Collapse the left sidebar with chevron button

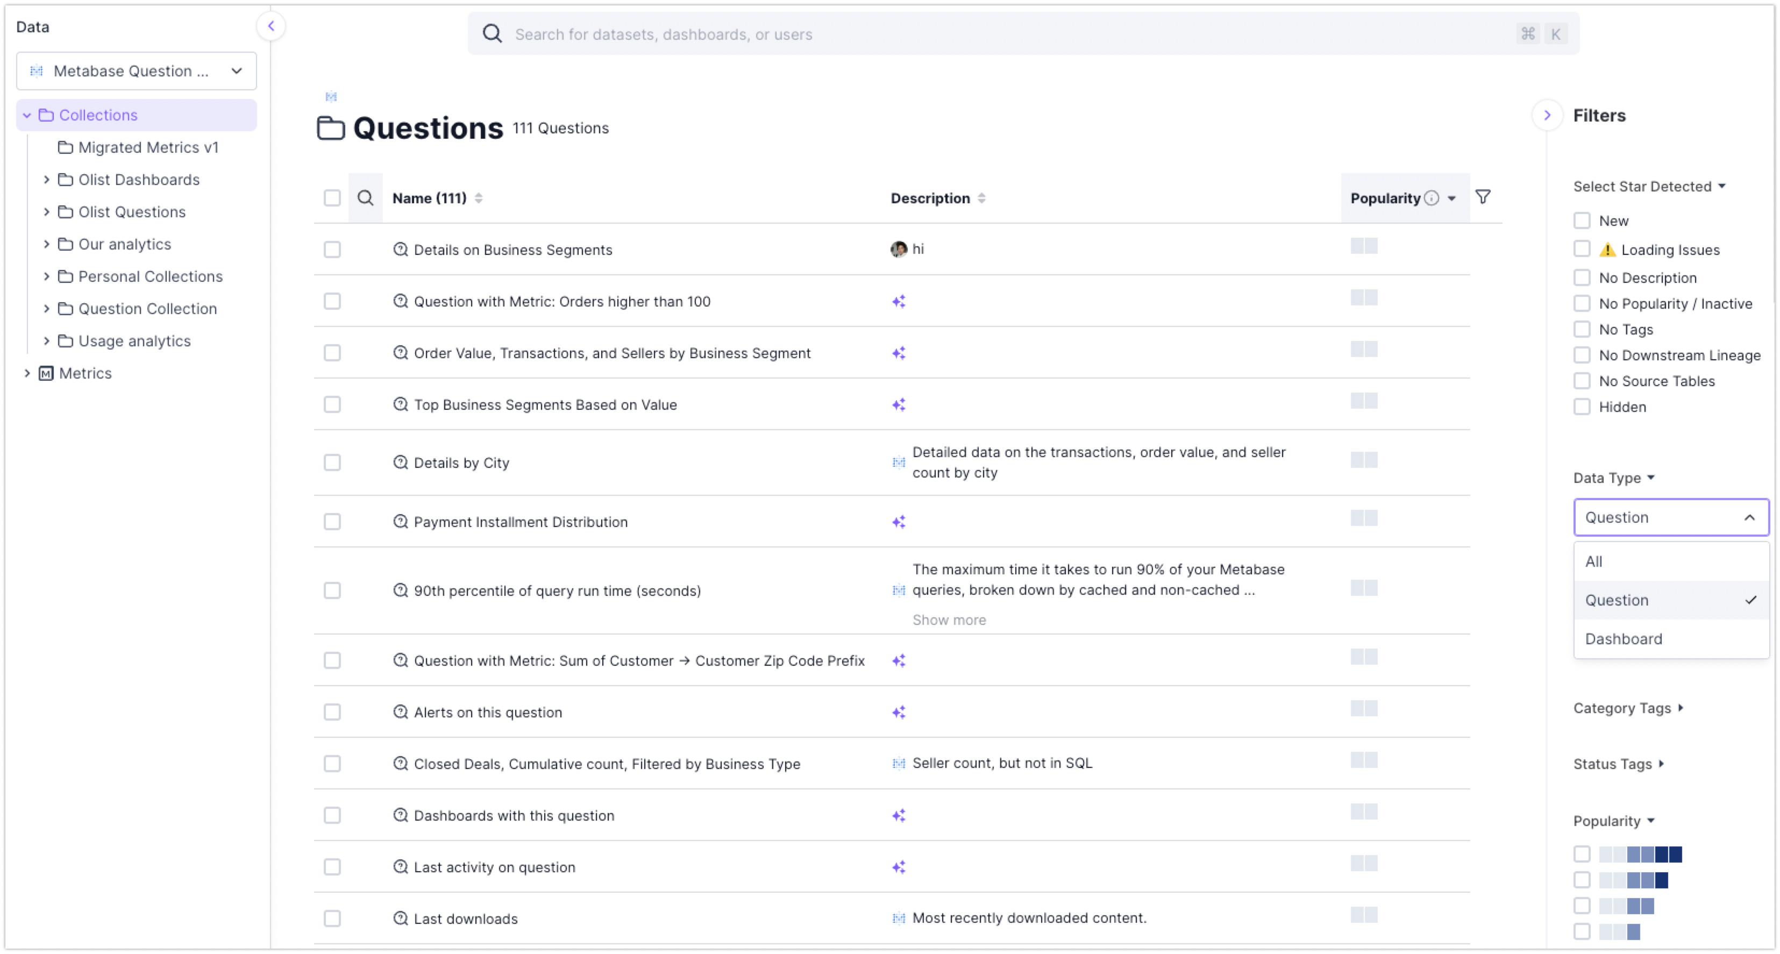click(x=271, y=26)
